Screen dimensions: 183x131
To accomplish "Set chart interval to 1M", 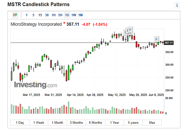I will click(81, 15).
